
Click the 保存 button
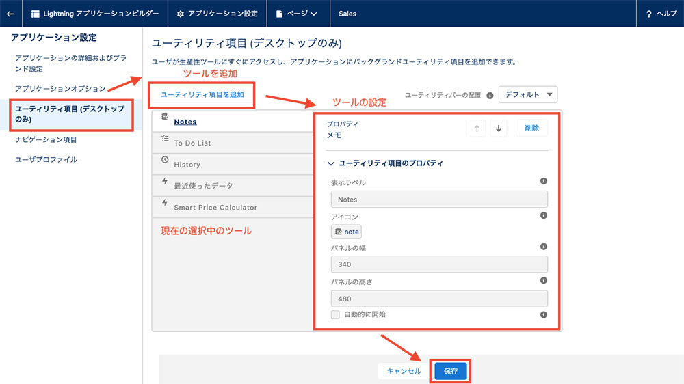451,372
